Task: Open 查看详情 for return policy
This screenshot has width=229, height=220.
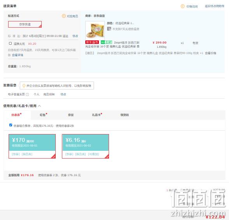Action: coord(18,55)
